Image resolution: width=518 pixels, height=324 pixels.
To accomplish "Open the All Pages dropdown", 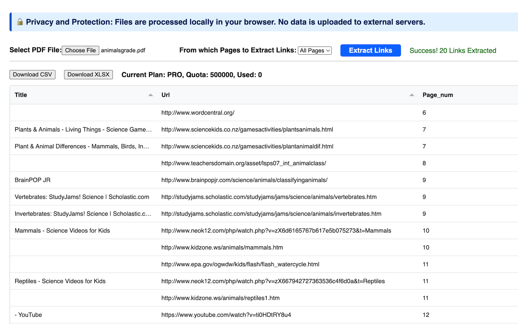I will [x=314, y=51].
